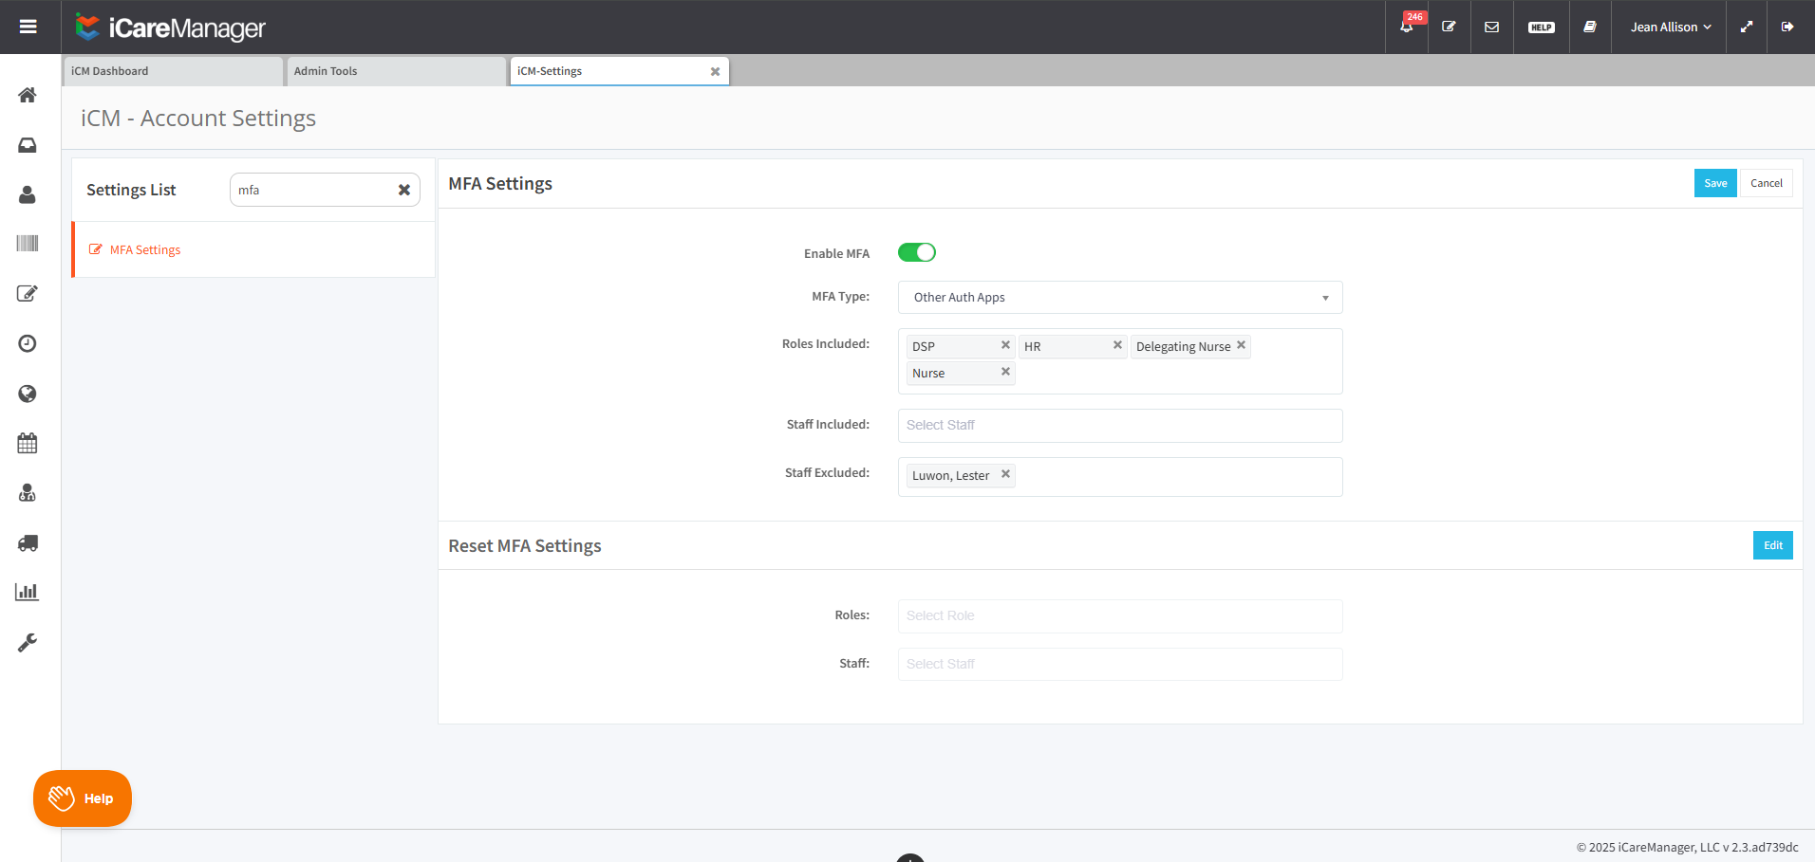Save the MFA settings
1815x862 pixels.
(x=1715, y=183)
